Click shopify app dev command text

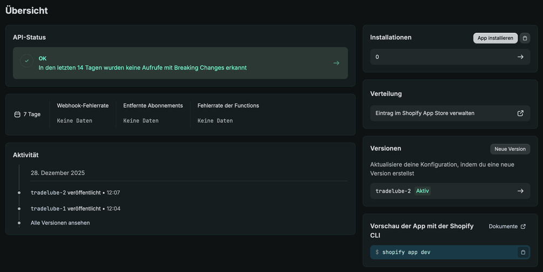(406, 252)
